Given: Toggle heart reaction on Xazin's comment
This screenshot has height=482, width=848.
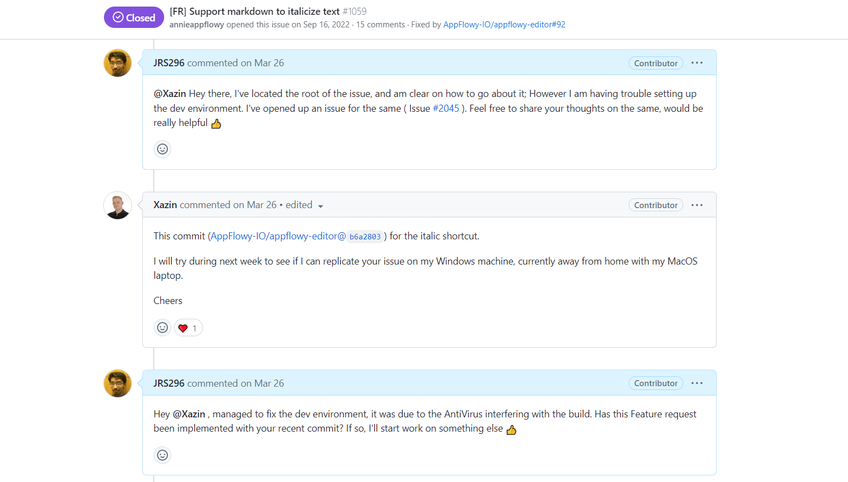Looking at the screenshot, I should coord(188,328).
